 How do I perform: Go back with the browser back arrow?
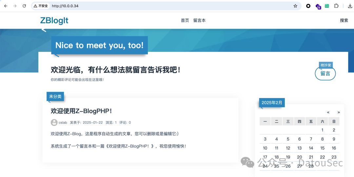tap(6, 6)
